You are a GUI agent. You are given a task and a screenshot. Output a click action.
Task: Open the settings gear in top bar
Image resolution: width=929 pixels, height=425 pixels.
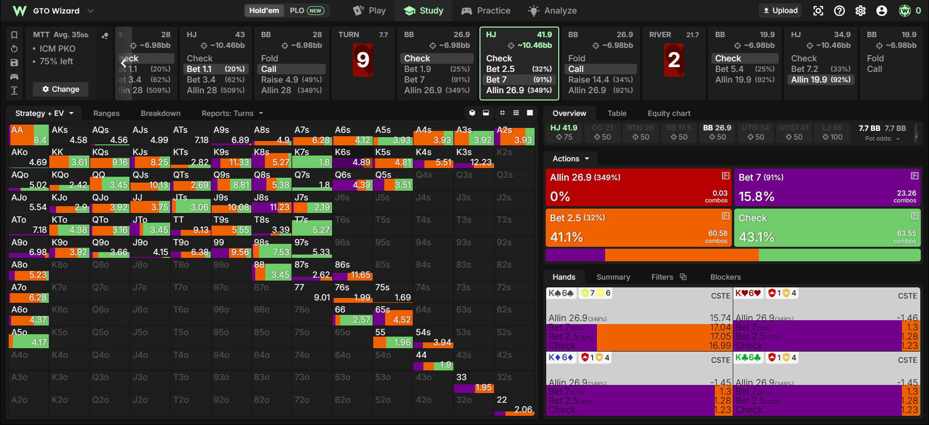(x=861, y=11)
